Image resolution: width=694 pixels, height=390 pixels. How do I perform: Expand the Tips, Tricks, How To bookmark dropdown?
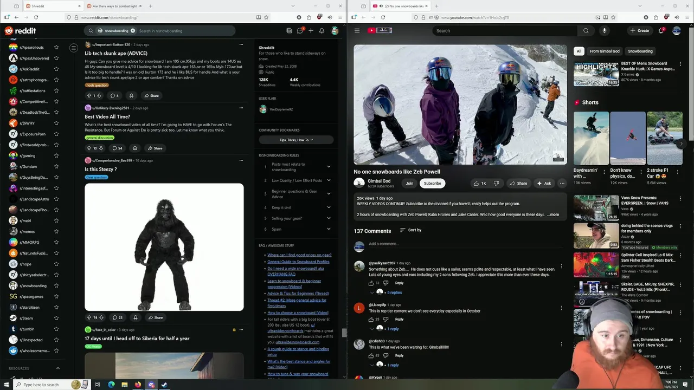point(296,140)
